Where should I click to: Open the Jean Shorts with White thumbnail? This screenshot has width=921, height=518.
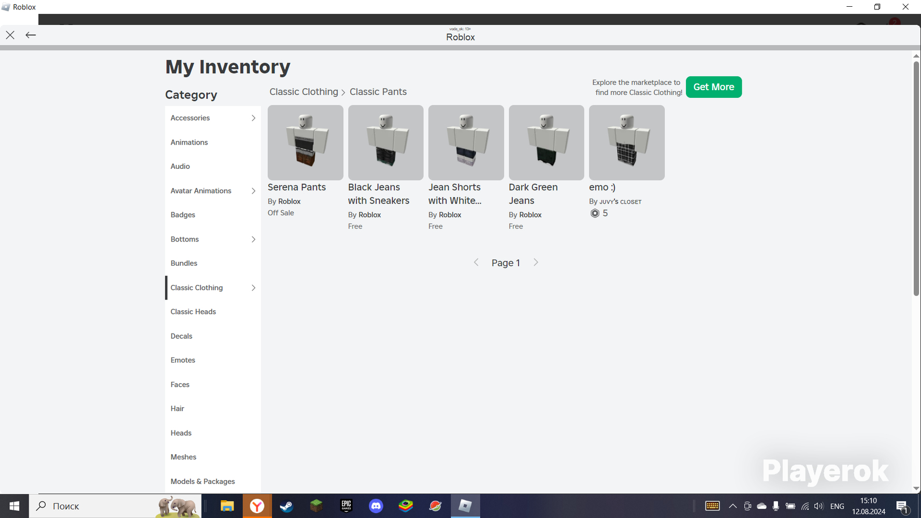click(x=466, y=142)
